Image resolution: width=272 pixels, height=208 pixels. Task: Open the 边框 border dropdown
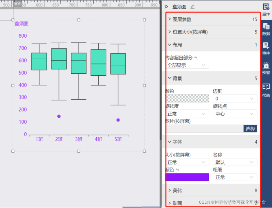tap(235, 99)
